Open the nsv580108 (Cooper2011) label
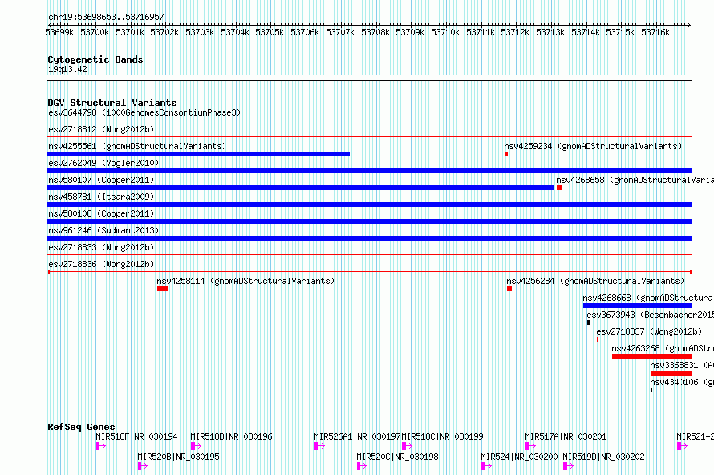Screen dimensions: 714x475 click(101, 213)
